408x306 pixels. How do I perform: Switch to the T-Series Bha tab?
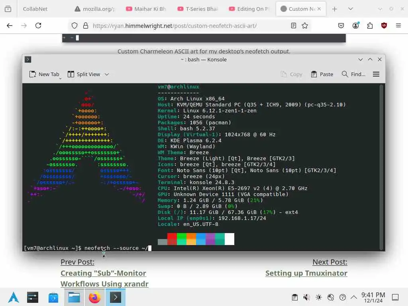[x=198, y=9]
